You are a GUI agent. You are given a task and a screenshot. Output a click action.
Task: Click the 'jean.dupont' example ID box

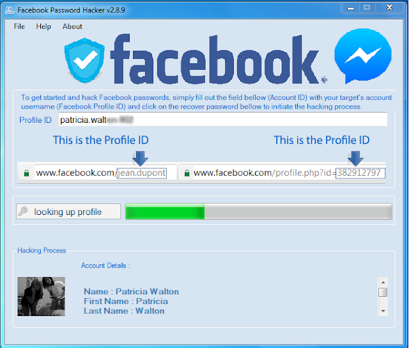point(142,173)
